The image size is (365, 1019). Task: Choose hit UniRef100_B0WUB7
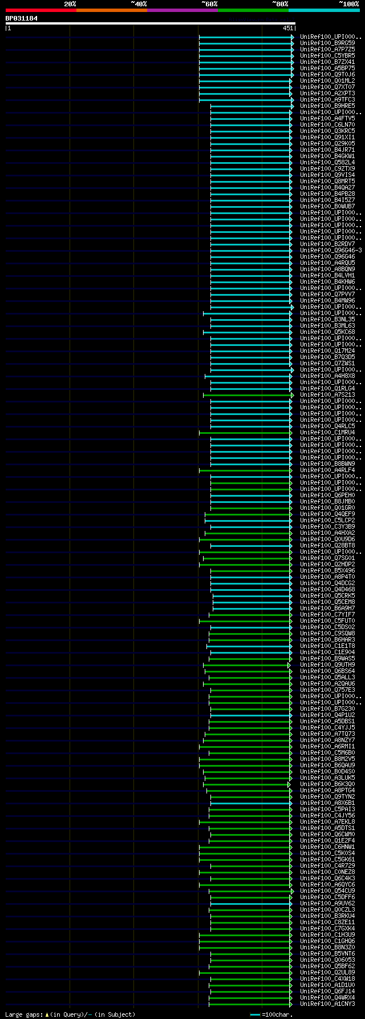pyautogui.click(x=327, y=206)
